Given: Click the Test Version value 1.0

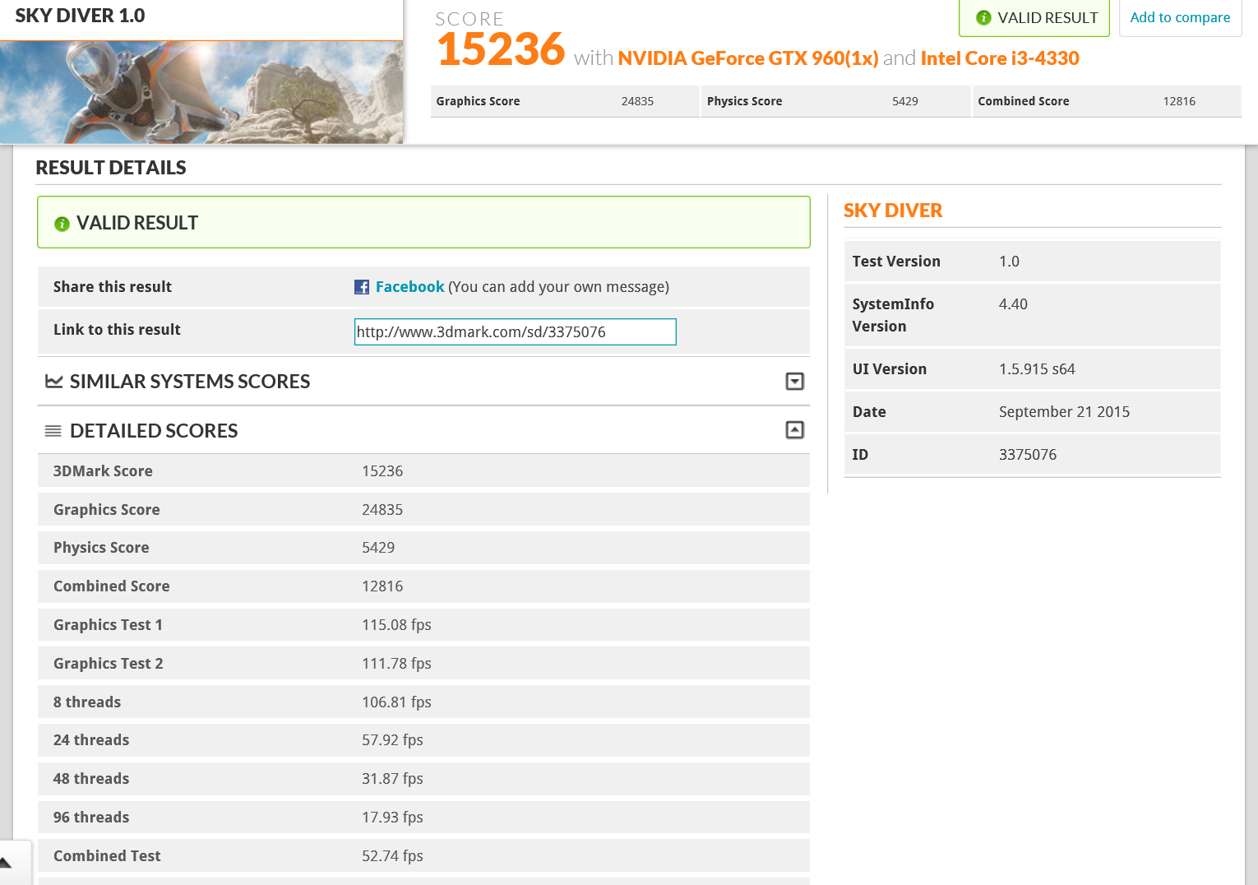Looking at the screenshot, I should (1009, 262).
